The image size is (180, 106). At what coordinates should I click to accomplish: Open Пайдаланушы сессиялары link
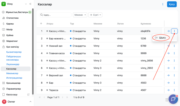13,58
